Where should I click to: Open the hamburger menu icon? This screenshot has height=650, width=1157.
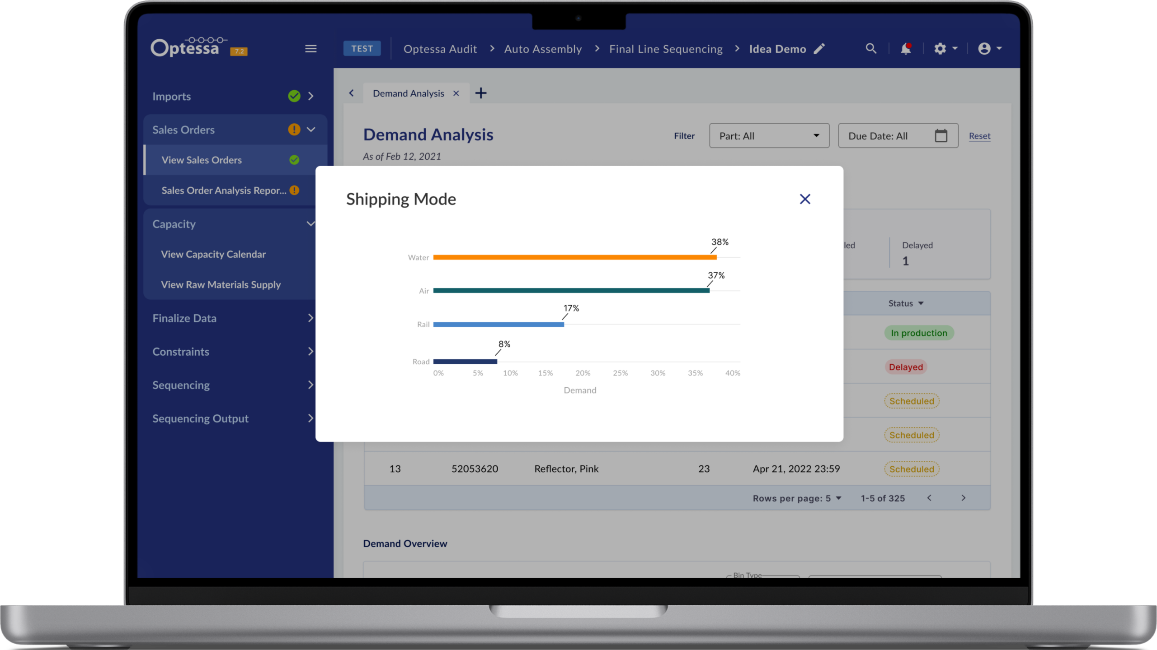coord(310,49)
